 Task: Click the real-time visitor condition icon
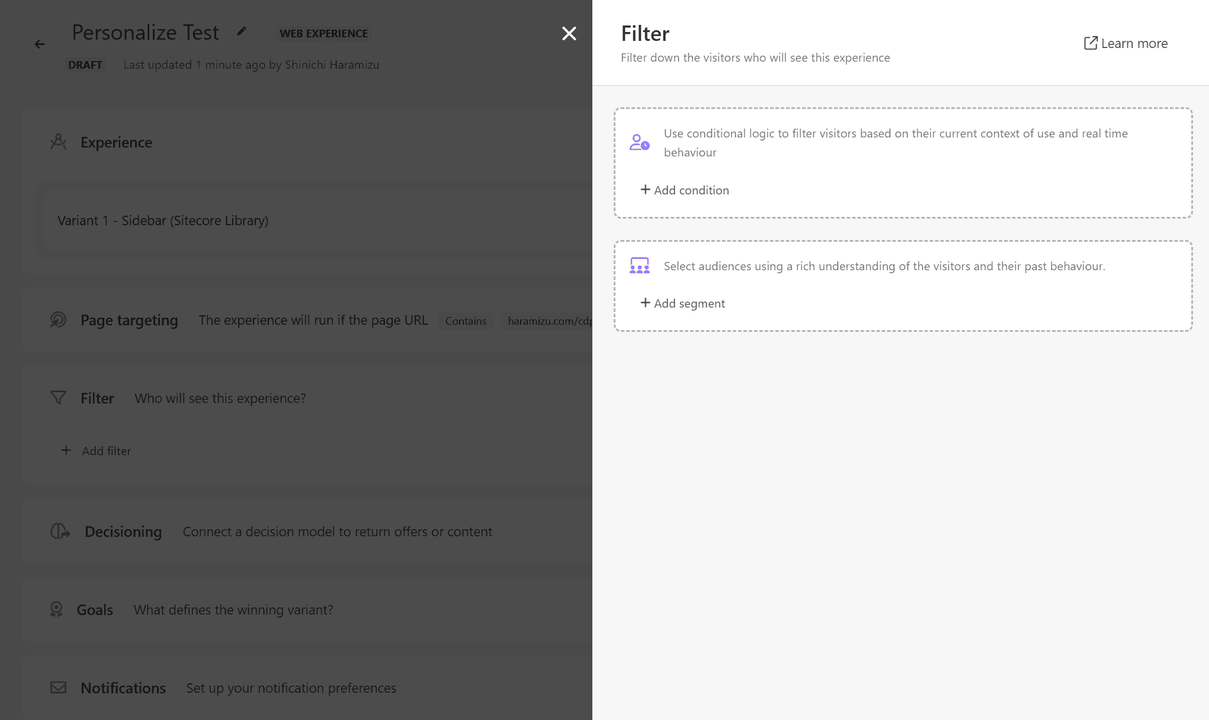639,142
